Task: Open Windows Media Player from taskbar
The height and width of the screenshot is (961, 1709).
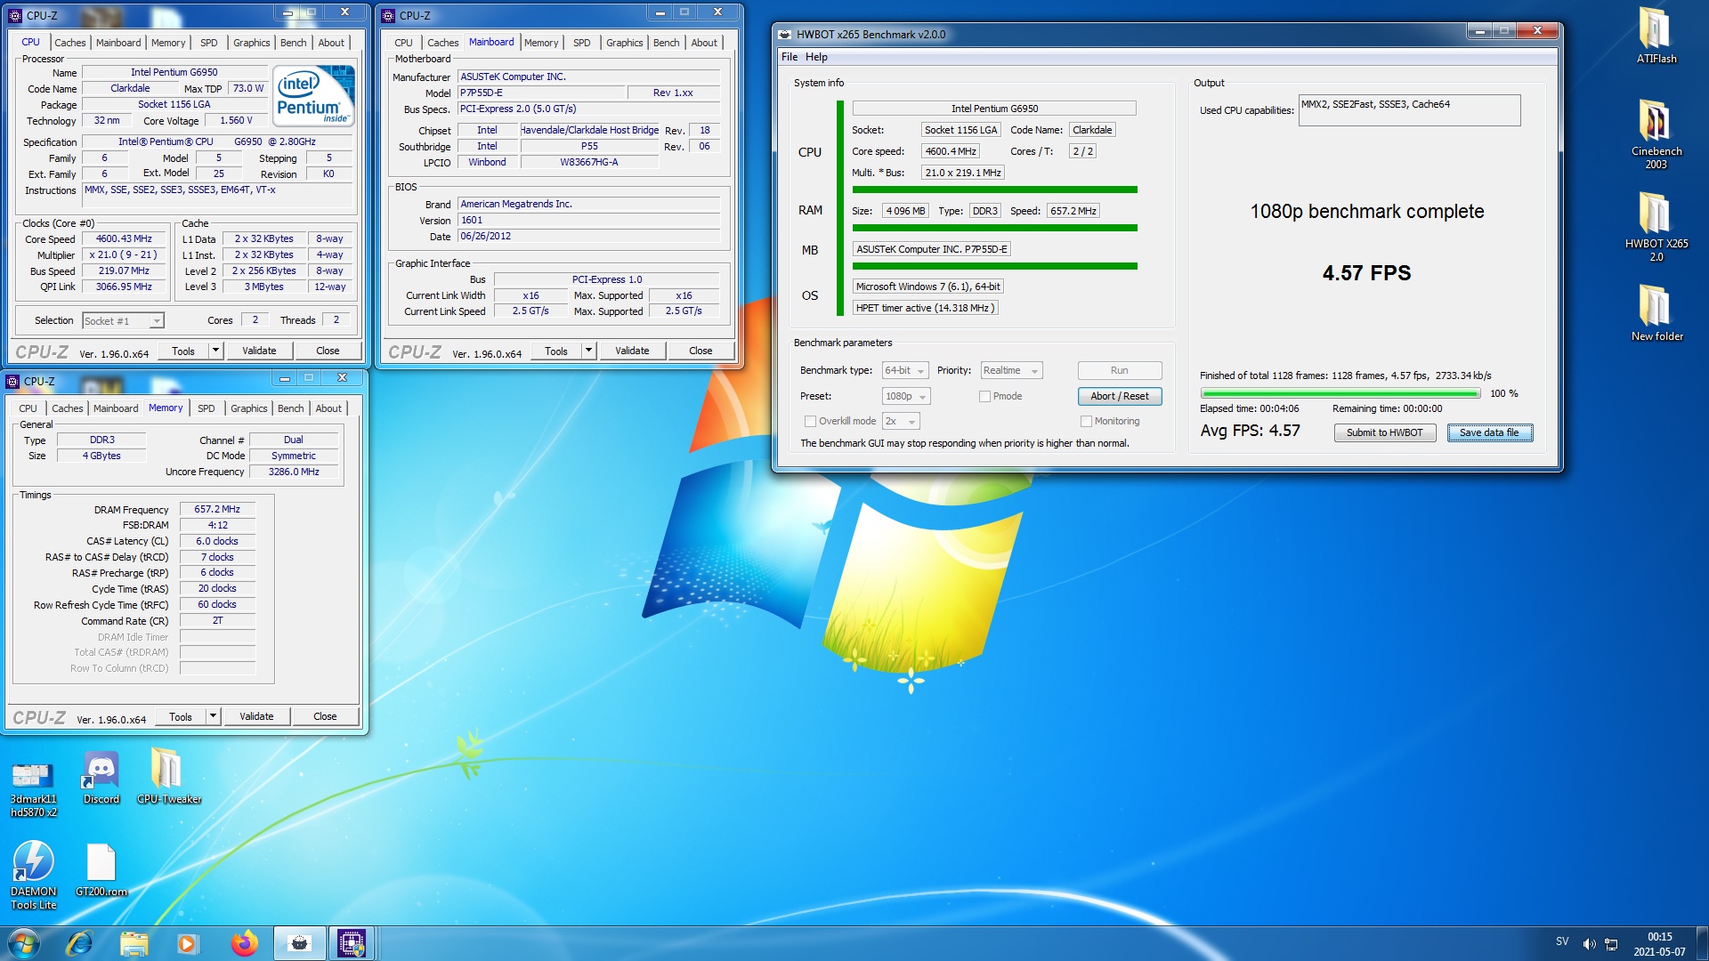Action: 187,943
